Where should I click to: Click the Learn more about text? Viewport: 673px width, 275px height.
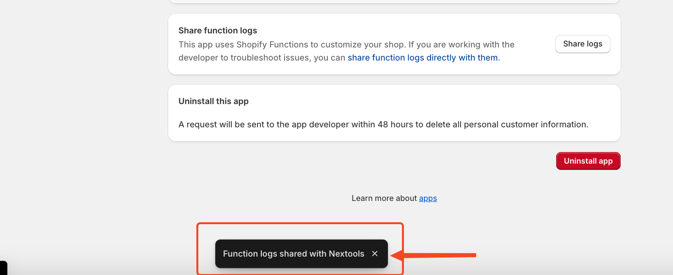point(384,198)
